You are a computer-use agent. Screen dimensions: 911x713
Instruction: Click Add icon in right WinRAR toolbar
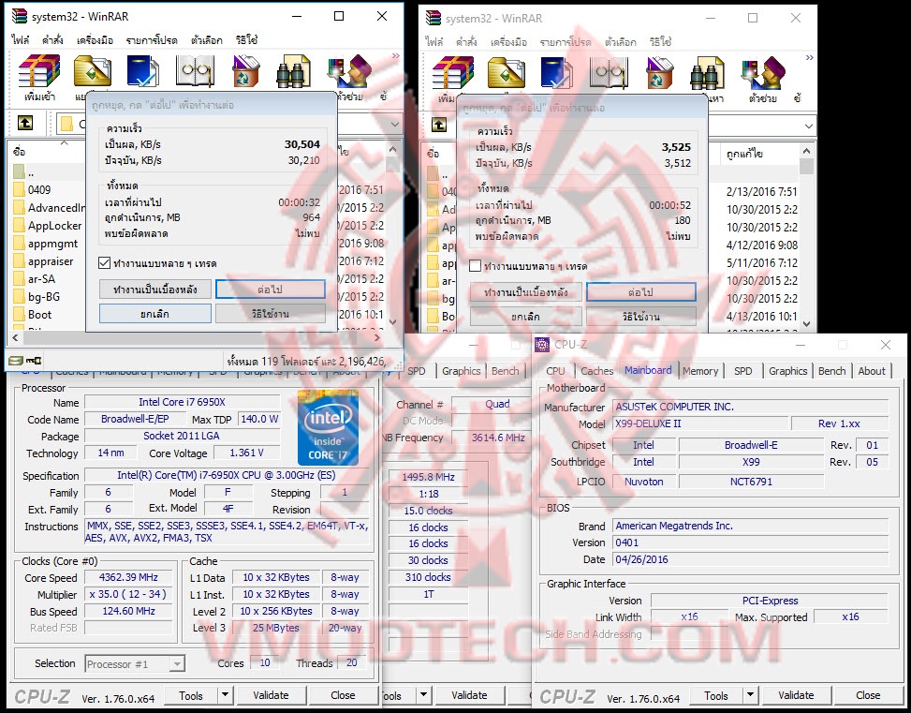453,73
